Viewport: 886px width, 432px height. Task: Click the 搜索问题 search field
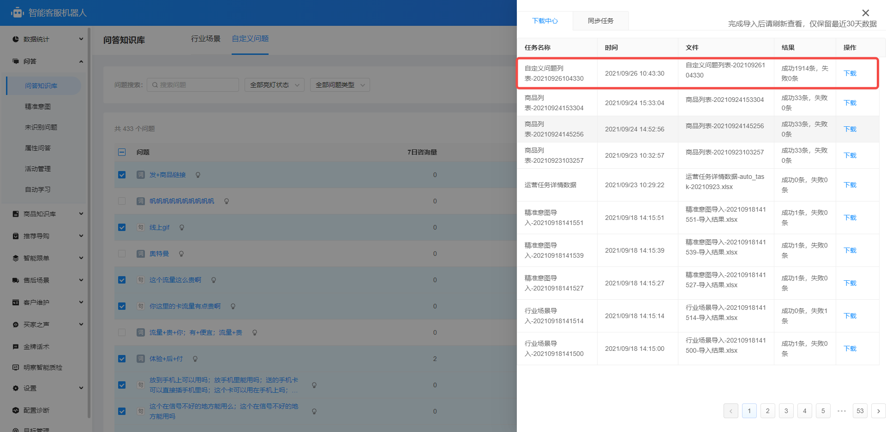tap(193, 85)
